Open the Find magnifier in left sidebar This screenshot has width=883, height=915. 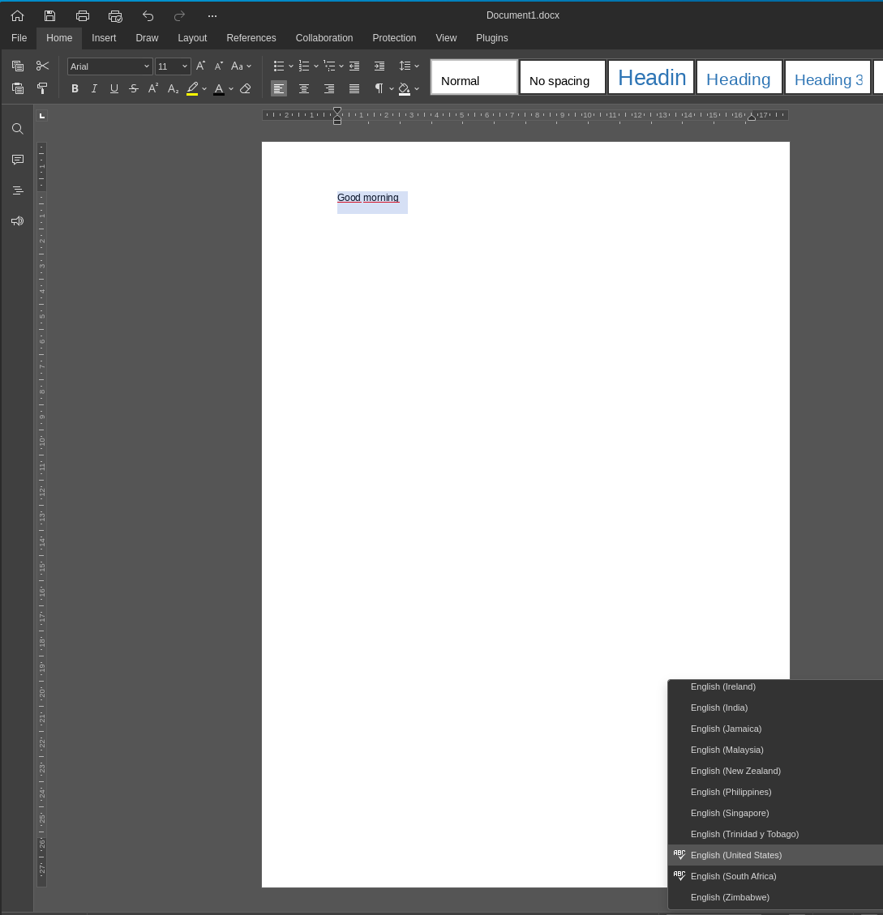pyautogui.click(x=18, y=128)
